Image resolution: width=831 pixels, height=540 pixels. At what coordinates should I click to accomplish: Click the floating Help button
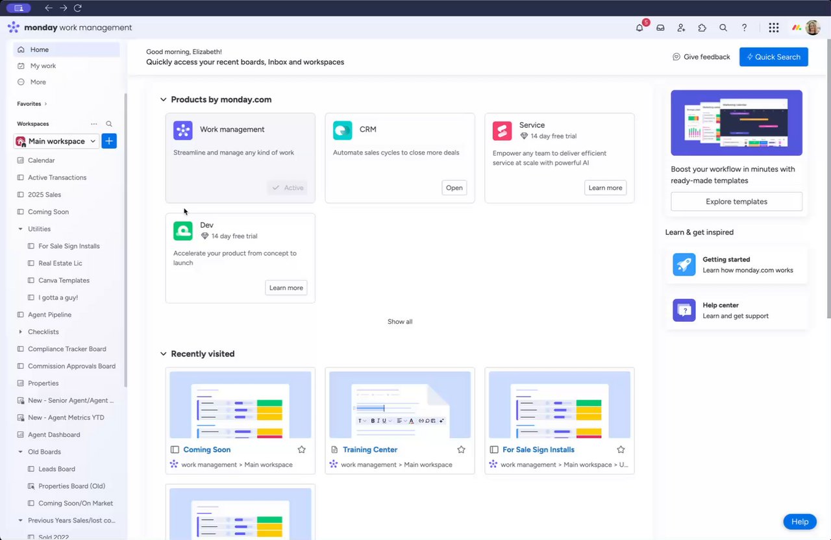click(x=800, y=522)
